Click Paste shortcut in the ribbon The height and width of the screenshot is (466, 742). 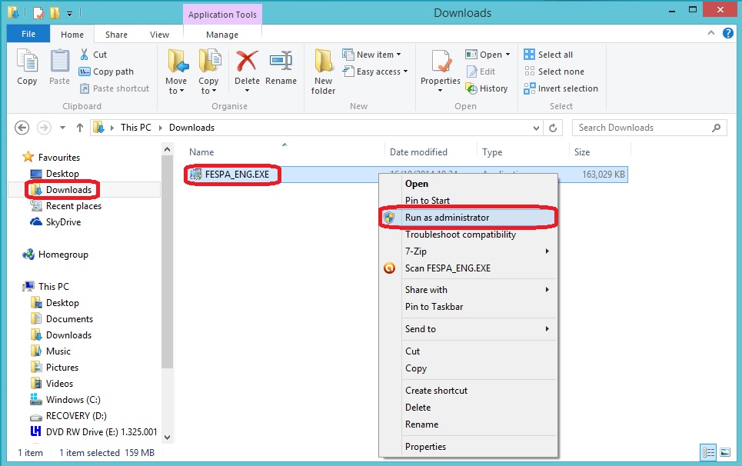(x=114, y=88)
